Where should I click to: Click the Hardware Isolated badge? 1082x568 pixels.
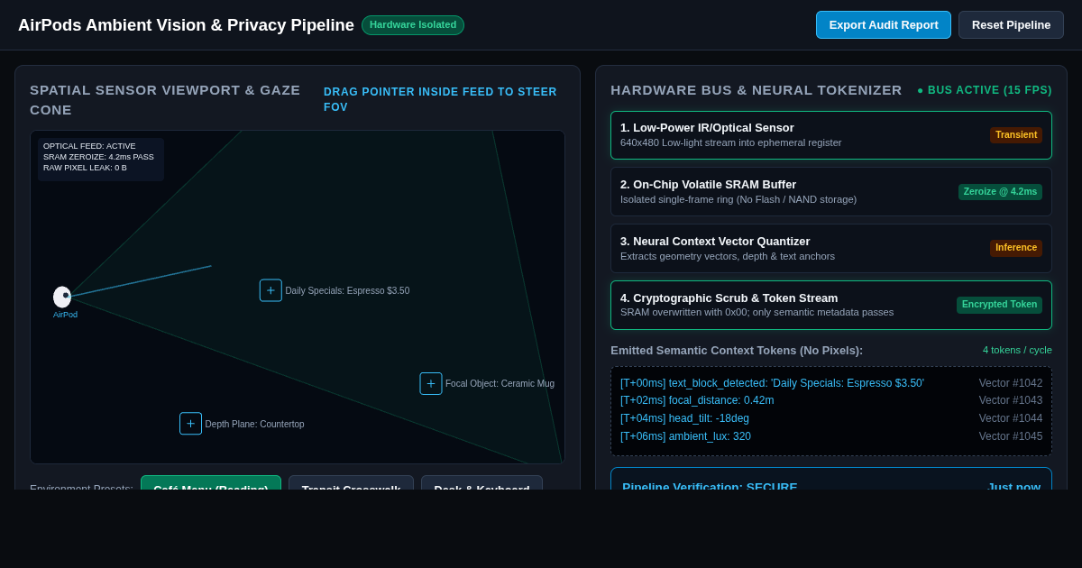(413, 25)
